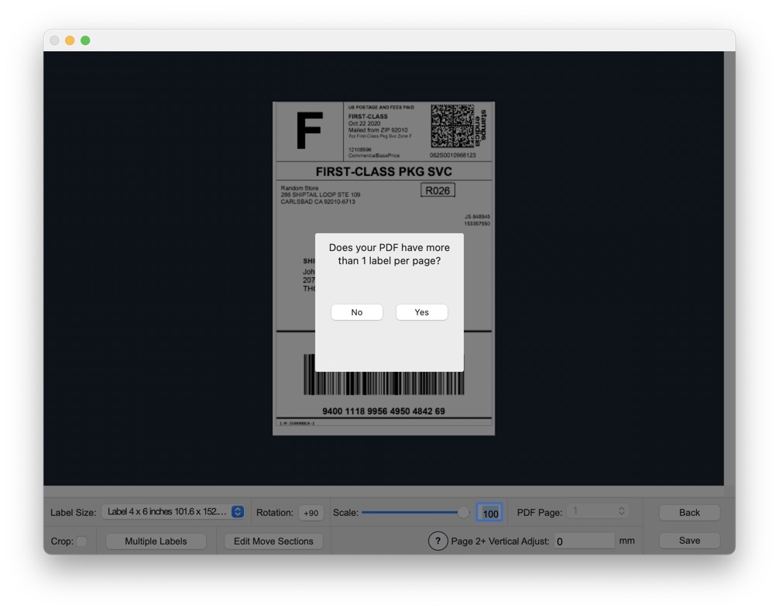Click the Scale slider handle
This screenshot has width=779, height=612.
point(463,512)
